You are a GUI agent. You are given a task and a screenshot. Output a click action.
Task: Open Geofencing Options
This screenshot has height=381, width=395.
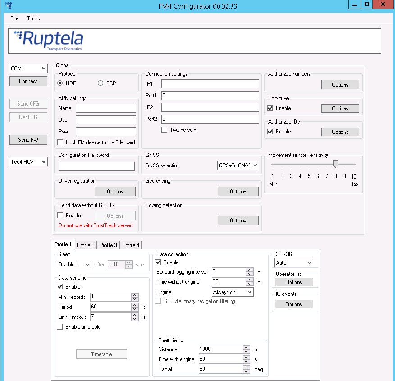click(x=238, y=192)
